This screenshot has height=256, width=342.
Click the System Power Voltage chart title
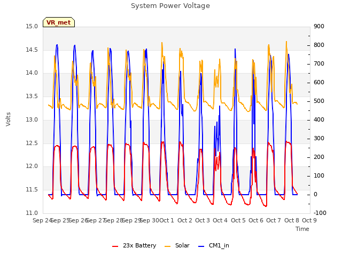click(170, 6)
